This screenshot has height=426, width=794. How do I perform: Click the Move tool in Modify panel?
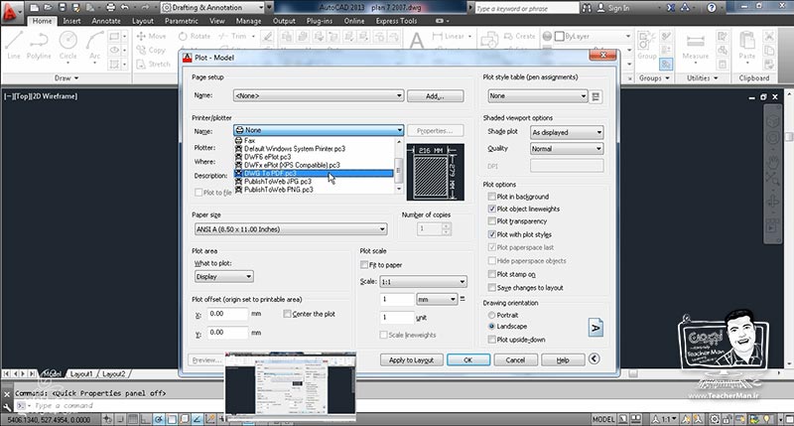click(x=151, y=36)
